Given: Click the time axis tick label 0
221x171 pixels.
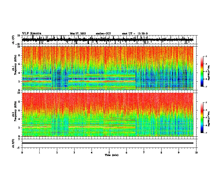Looking at the screenshot, I should [22, 153].
